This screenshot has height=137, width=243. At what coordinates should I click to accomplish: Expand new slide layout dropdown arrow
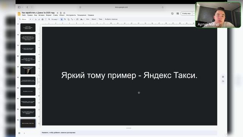pyautogui.click(x=32, y=19)
